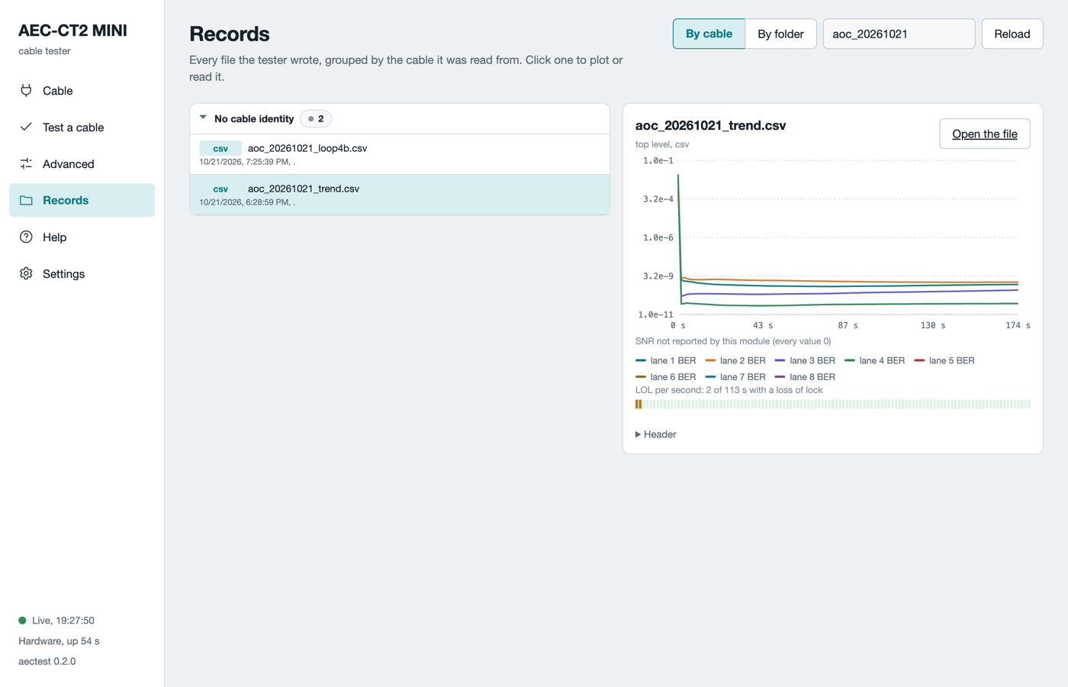Click the Hardware, up 54 s status

[x=59, y=641]
